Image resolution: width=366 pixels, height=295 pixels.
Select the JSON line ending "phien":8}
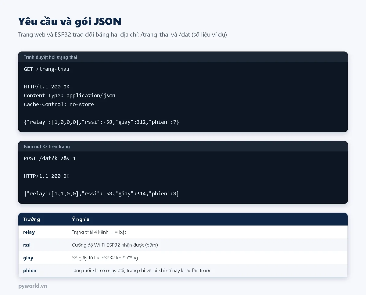click(101, 194)
